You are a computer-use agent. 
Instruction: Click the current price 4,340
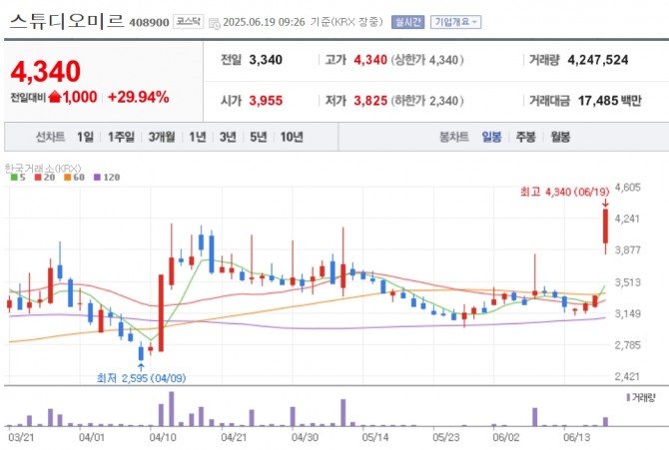point(45,71)
